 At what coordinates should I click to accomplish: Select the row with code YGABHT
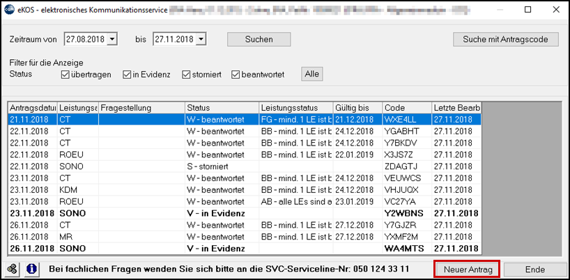tap(245, 131)
